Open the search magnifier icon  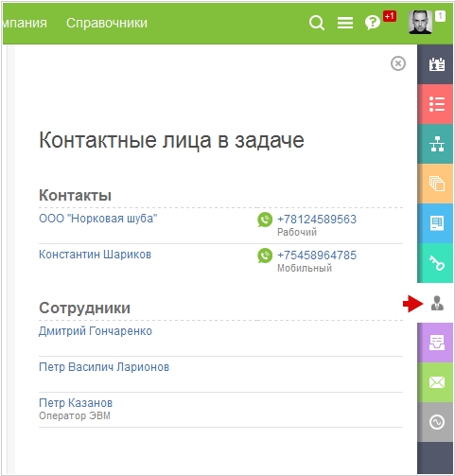pos(317,23)
